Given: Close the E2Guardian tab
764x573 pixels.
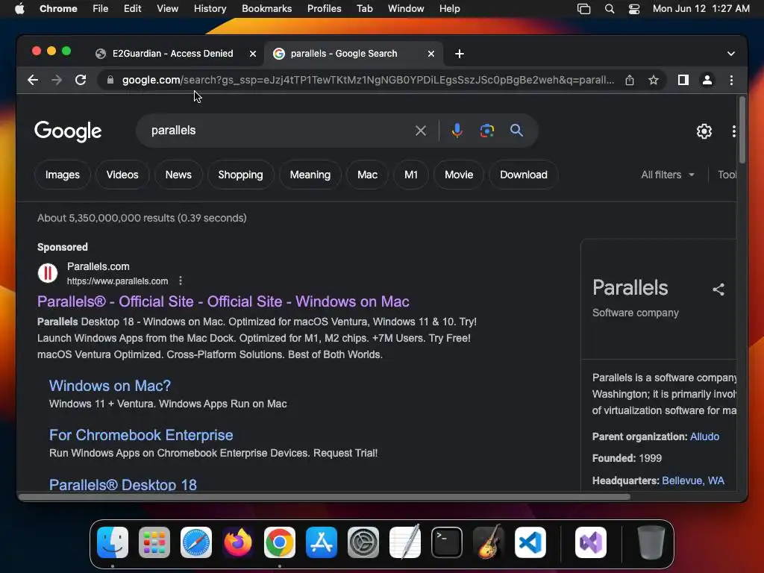Looking at the screenshot, I should click(x=253, y=54).
